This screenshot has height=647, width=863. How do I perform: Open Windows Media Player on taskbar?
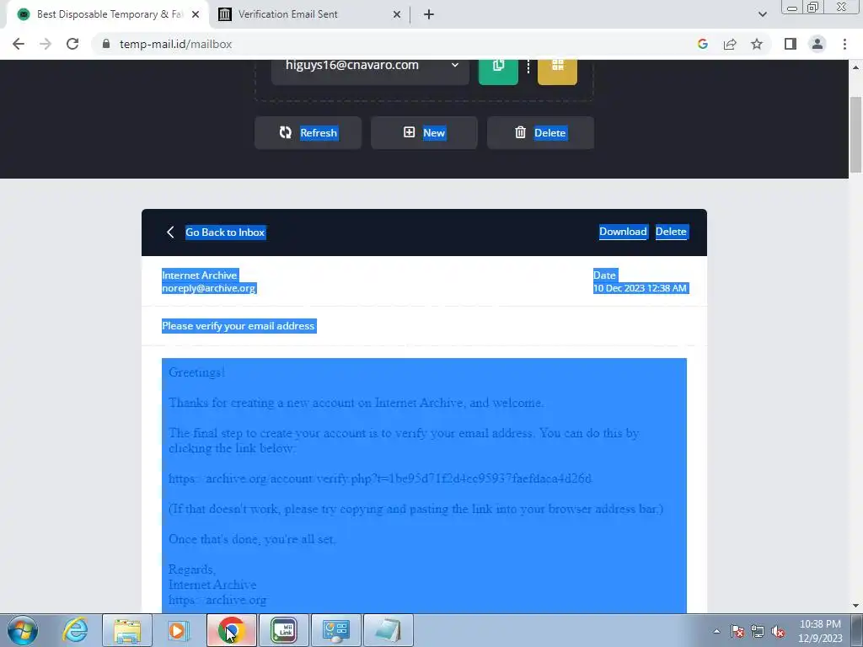point(178,630)
